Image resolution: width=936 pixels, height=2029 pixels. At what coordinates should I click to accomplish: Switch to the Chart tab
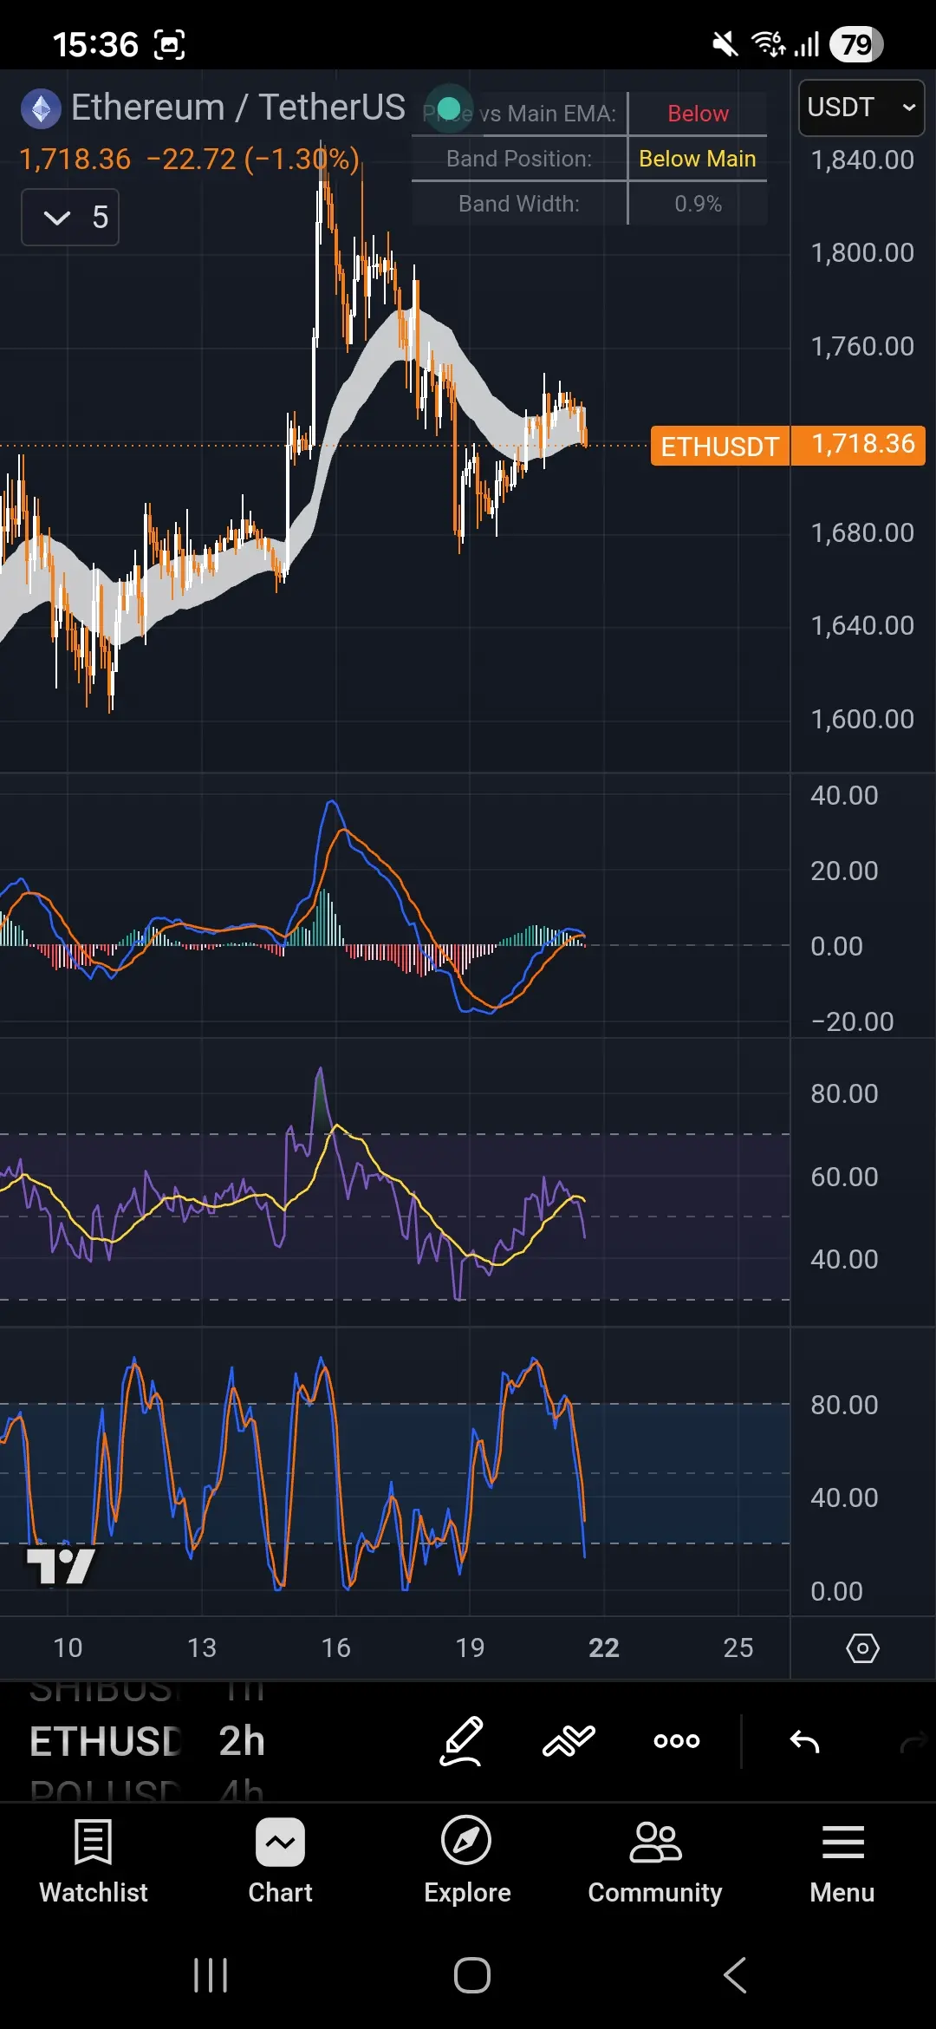coord(280,1861)
